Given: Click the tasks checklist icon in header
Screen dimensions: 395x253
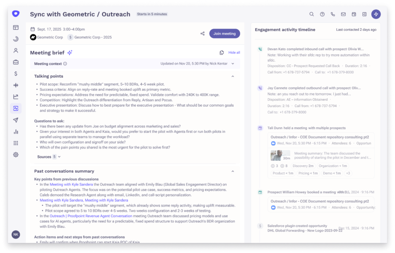Looking at the screenshot, I should tap(365, 14).
